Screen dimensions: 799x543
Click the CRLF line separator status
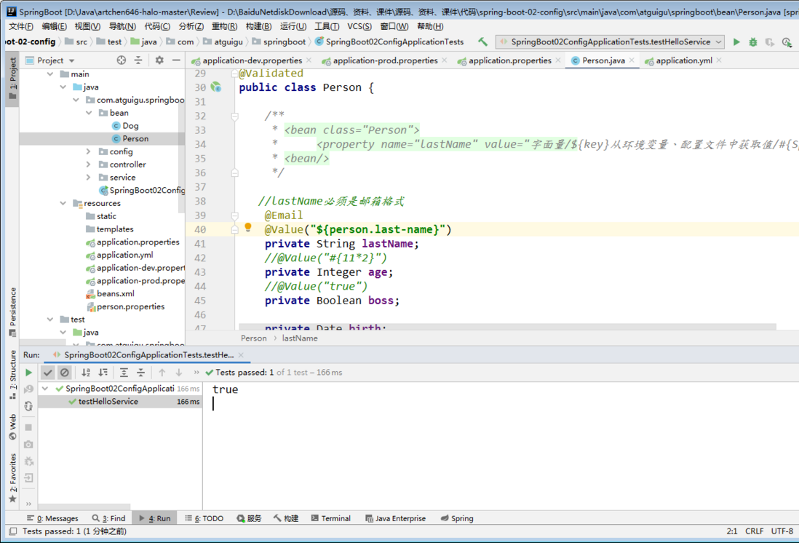754,531
